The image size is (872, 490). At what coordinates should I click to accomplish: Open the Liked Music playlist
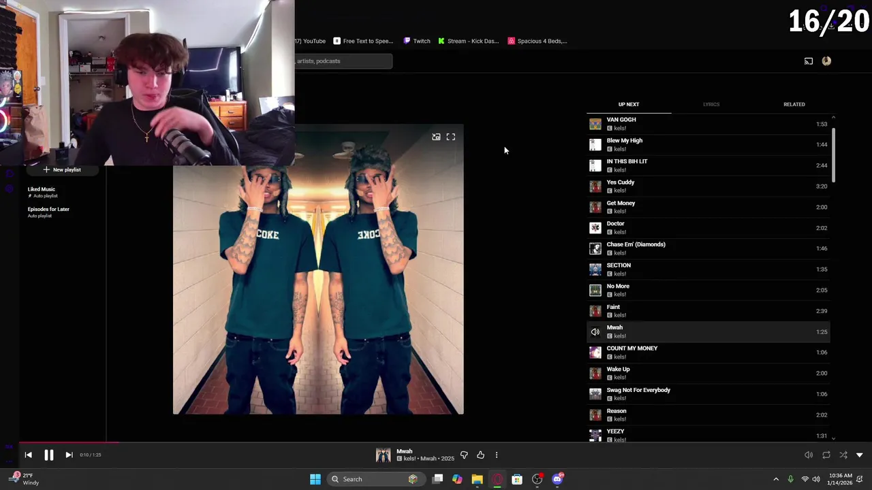42,189
